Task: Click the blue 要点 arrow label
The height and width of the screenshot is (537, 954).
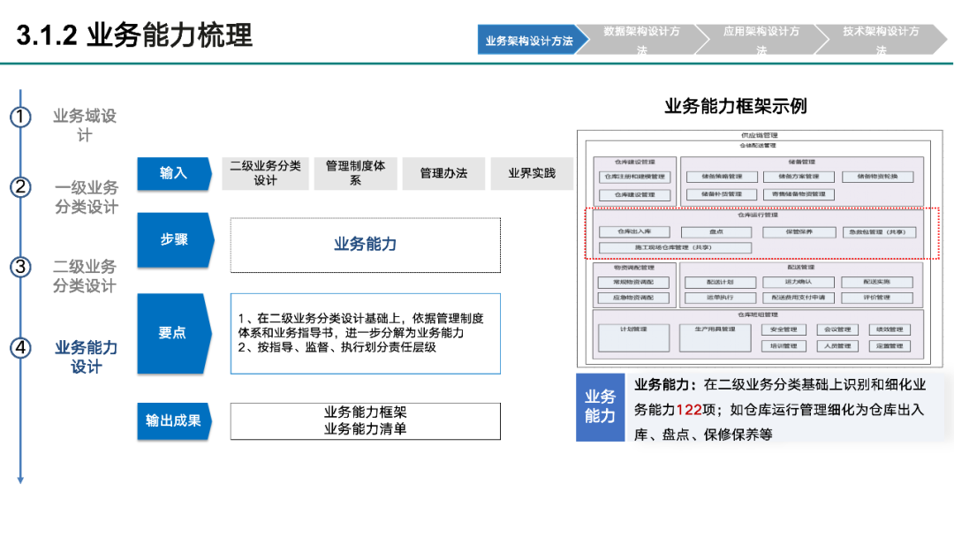Action: pyautogui.click(x=174, y=333)
